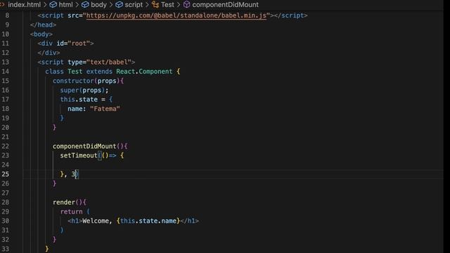Click "text/babel" attribute value

click(x=109, y=62)
